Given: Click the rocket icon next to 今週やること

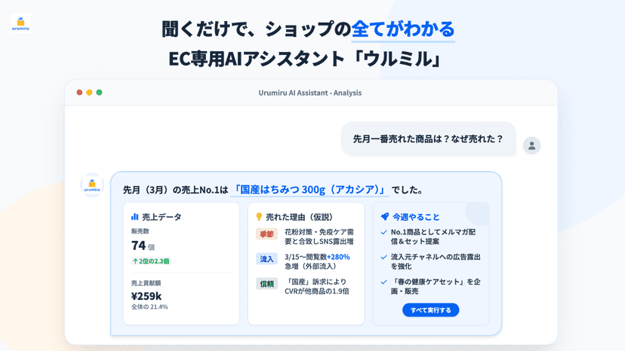Looking at the screenshot, I should pyautogui.click(x=385, y=216).
